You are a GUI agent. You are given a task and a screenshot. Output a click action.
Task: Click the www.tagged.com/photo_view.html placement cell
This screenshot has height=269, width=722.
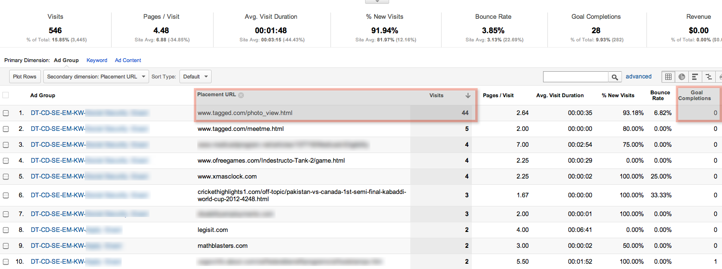[x=245, y=113]
